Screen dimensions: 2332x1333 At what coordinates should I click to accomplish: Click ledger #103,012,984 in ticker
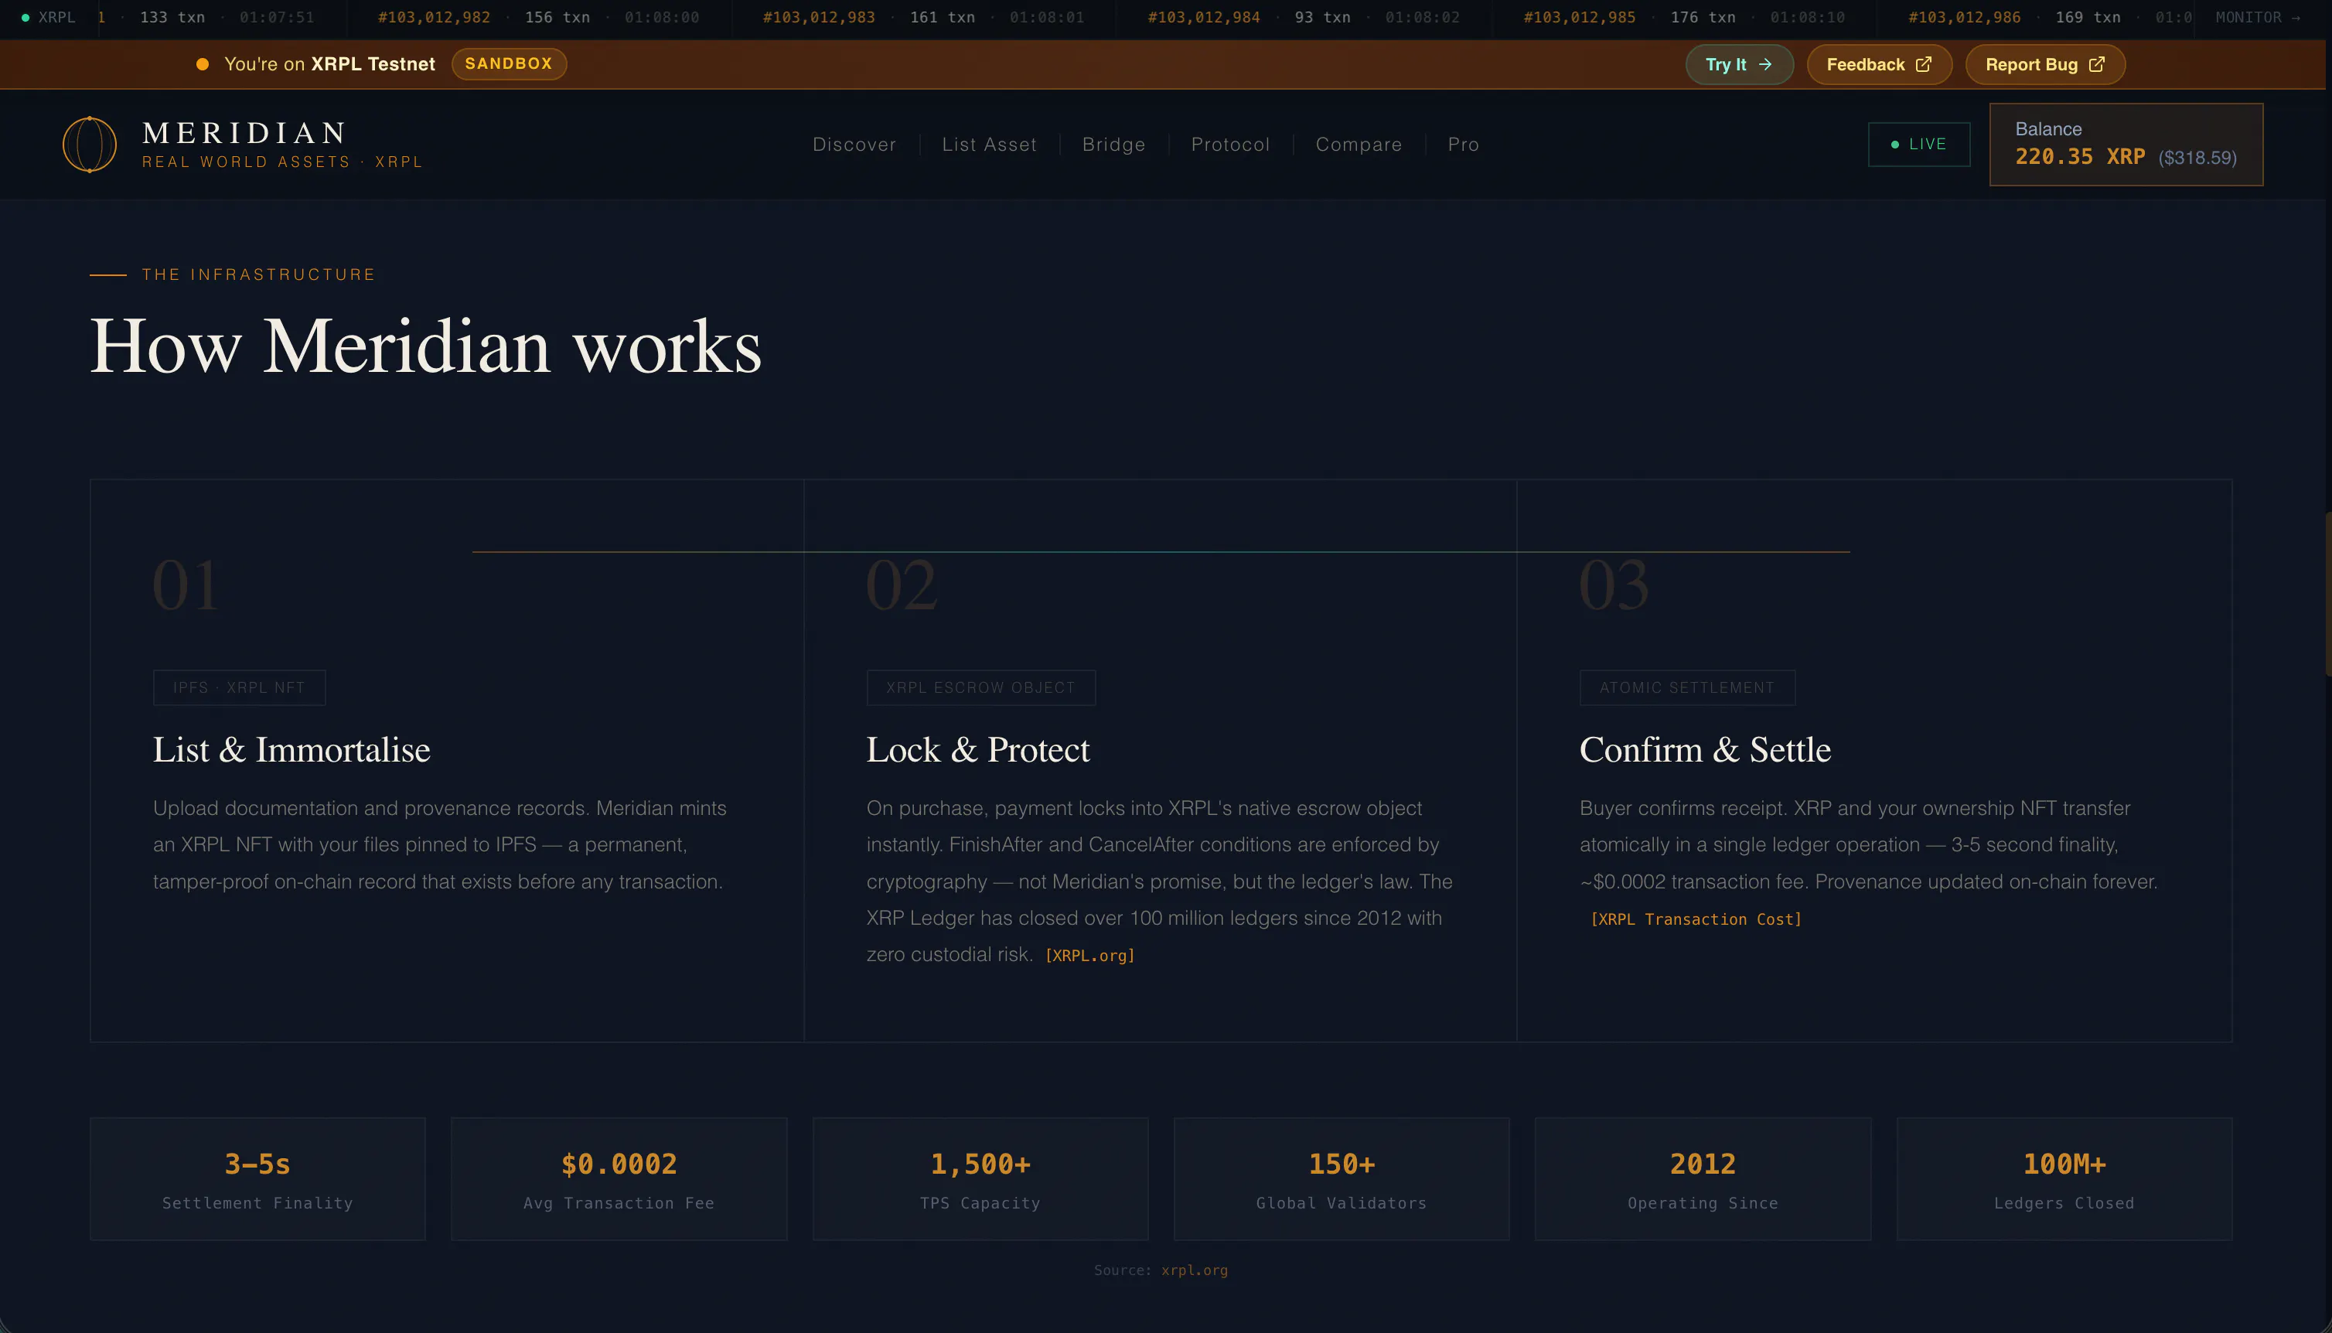tap(1204, 17)
